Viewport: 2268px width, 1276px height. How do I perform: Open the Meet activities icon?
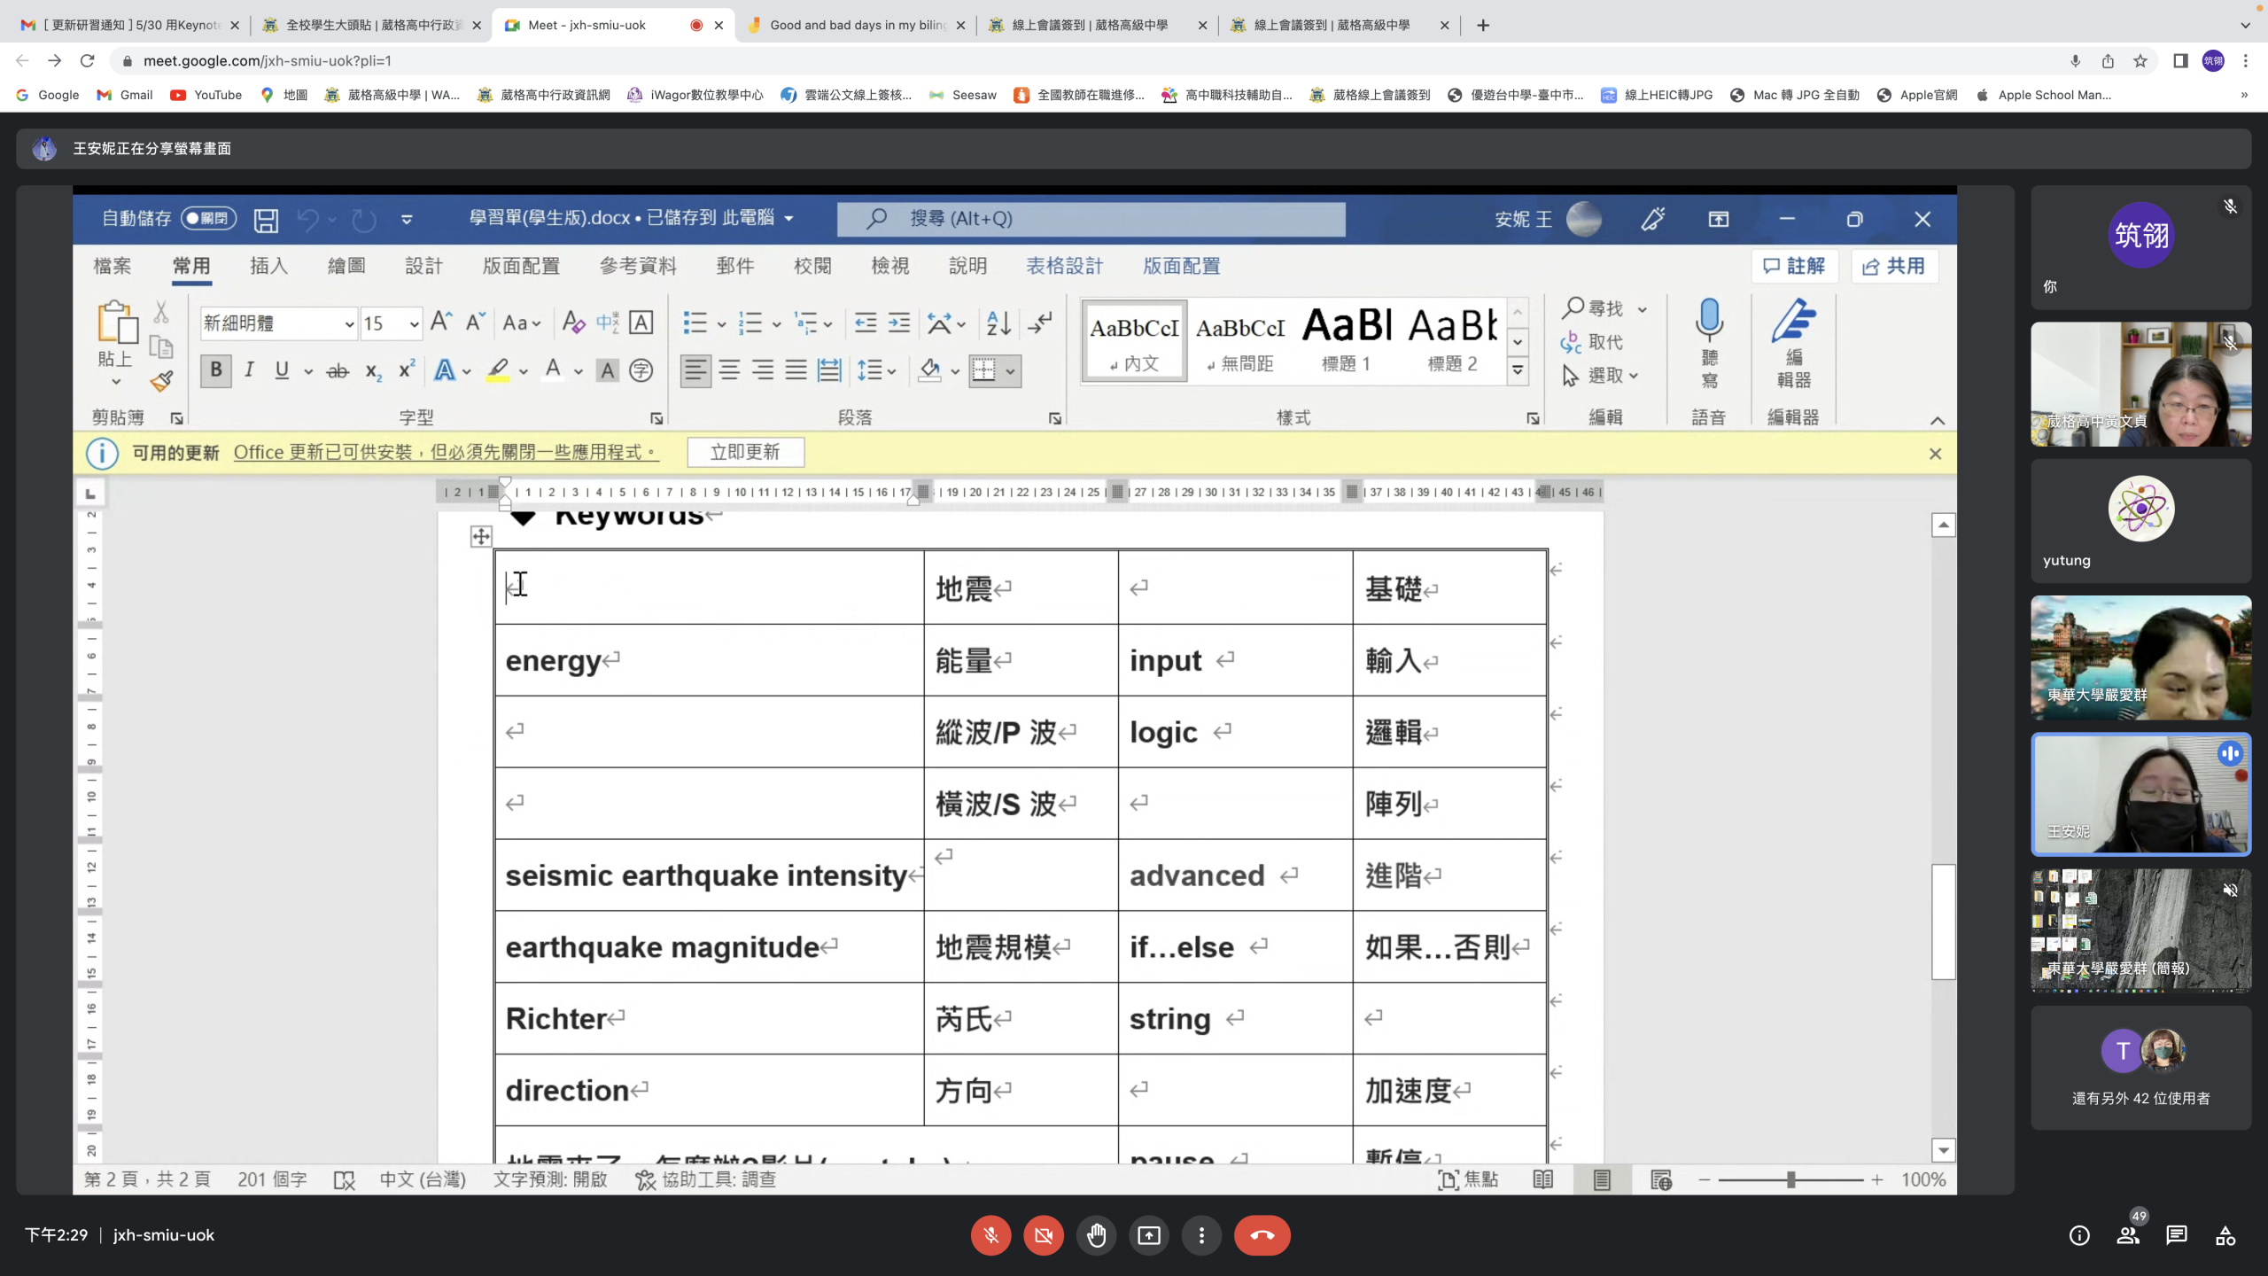click(2225, 1235)
